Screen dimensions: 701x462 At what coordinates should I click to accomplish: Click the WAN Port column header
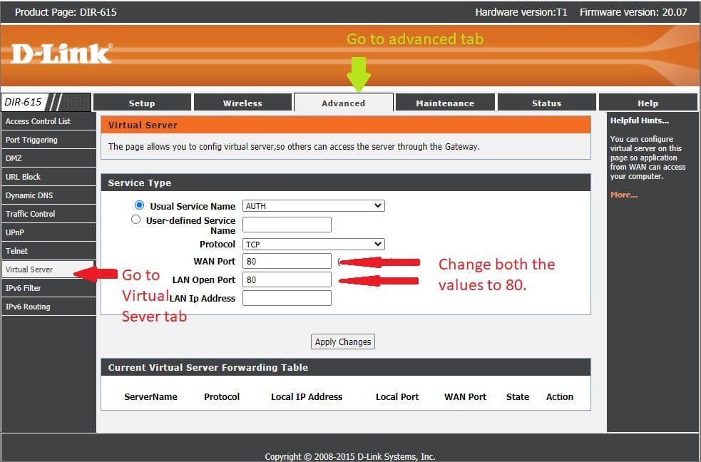(x=465, y=397)
